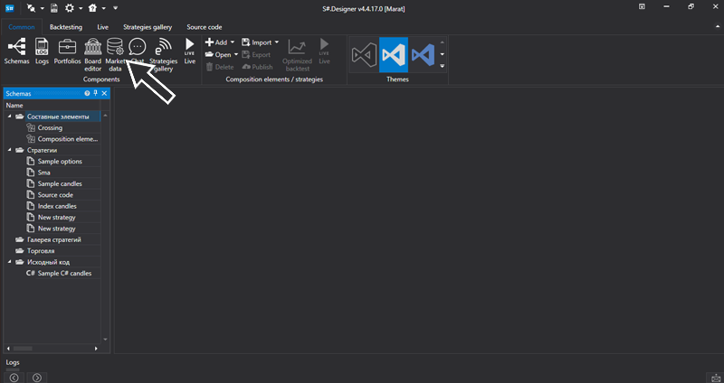Viewport: 724px width, 383px height.
Task: Switch to the Source code tab
Action: point(204,27)
